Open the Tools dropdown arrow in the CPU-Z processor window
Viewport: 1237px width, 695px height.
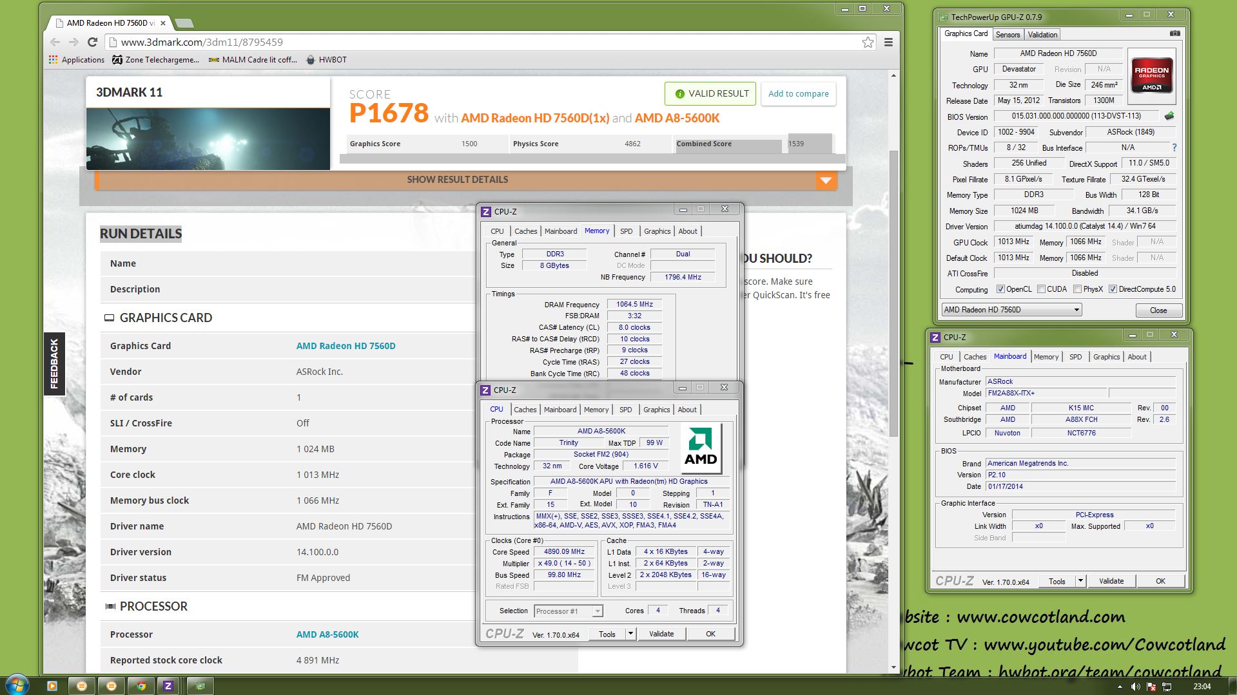pyautogui.click(x=630, y=634)
